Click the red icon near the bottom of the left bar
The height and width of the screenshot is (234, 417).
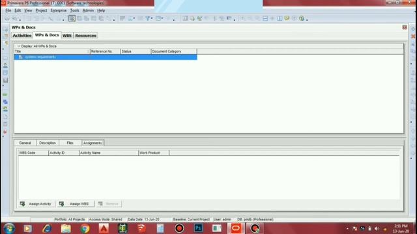[x=5, y=131]
